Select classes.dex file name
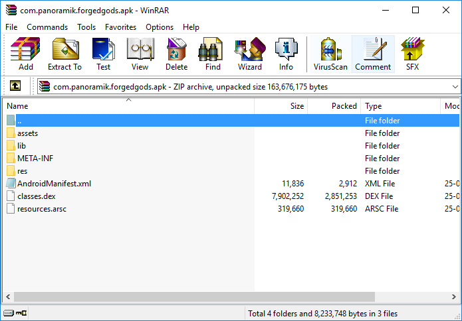 coord(37,196)
